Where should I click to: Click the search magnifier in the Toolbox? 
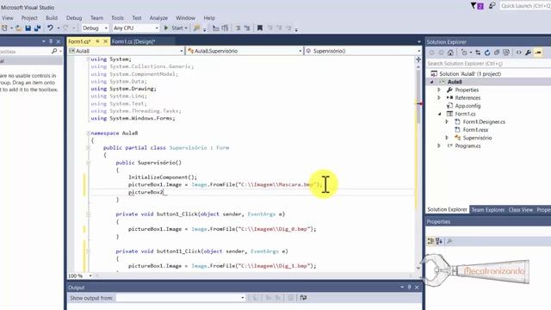54,52
